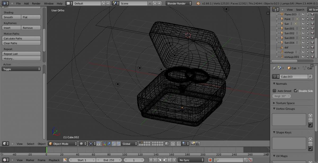The height and width of the screenshot is (163, 318).
Task: Enable the Auto Smooth checkbox
Action: click(275, 91)
